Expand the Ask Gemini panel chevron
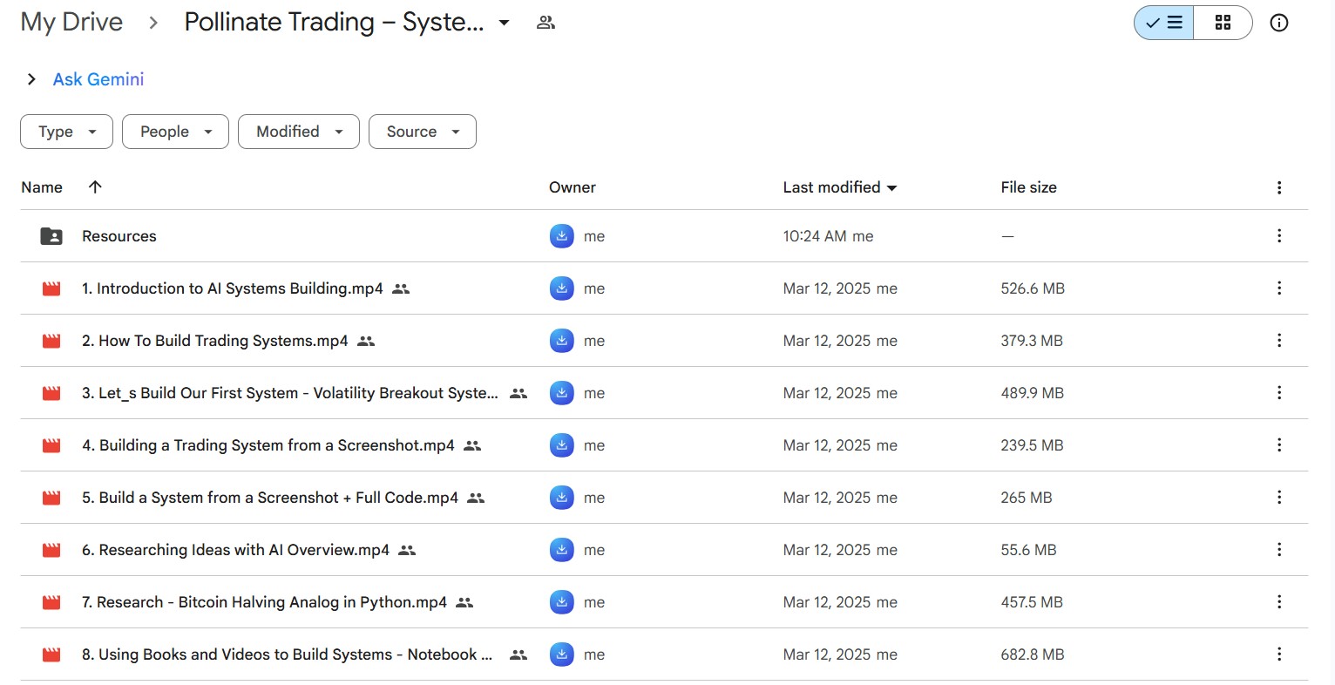1335x685 pixels. (x=31, y=79)
